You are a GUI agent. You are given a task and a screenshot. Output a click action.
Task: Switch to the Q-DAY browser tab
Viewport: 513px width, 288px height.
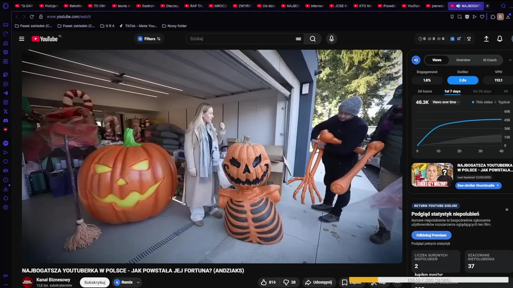24,6
